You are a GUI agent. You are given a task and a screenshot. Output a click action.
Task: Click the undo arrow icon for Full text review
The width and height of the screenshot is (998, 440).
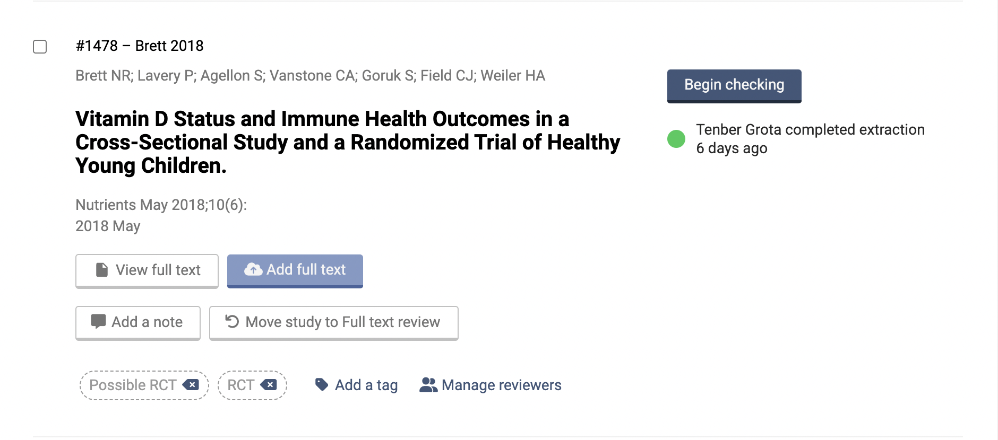pyautogui.click(x=232, y=322)
